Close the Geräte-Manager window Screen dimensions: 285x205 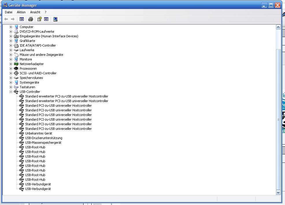tap(277, 5)
